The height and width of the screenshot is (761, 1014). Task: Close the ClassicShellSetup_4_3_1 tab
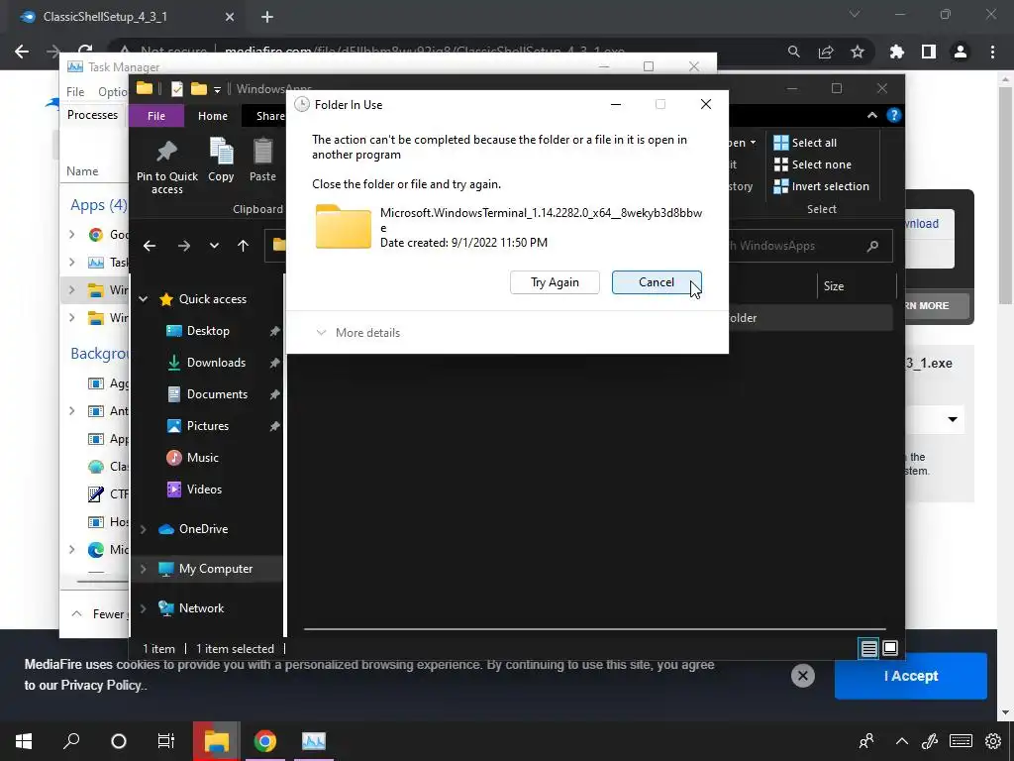pyautogui.click(x=230, y=17)
